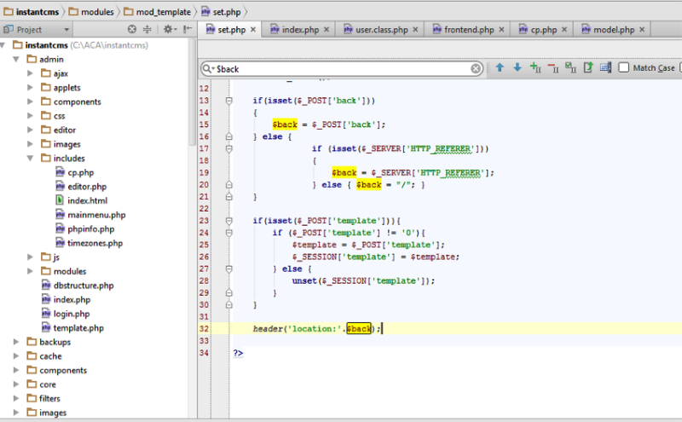Hide the Project tool window

[188, 29]
